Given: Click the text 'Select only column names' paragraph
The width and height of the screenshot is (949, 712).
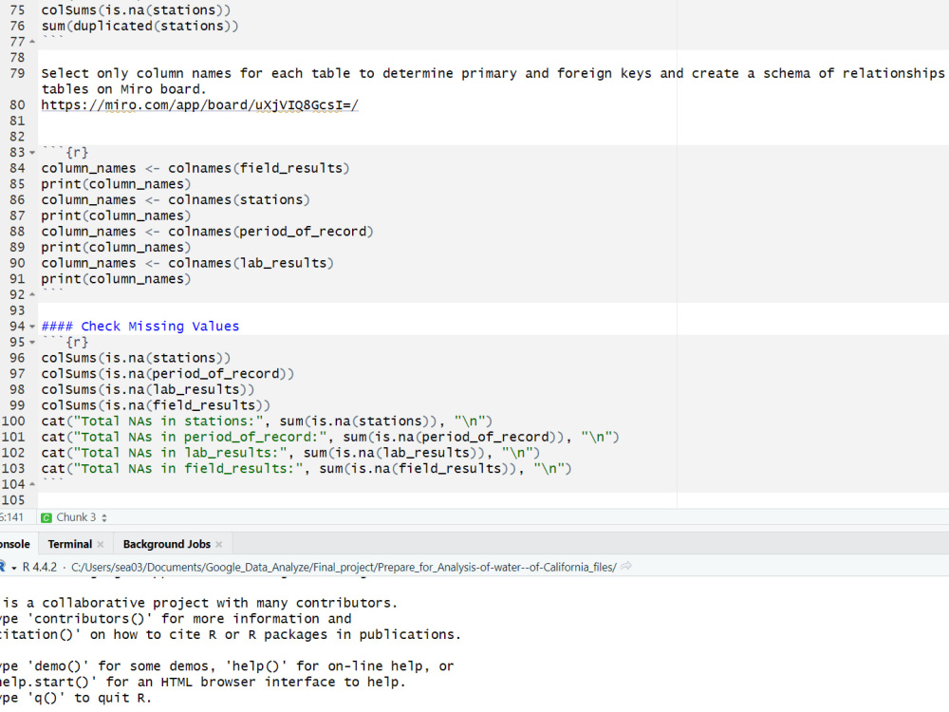Looking at the screenshot, I should (x=493, y=81).
